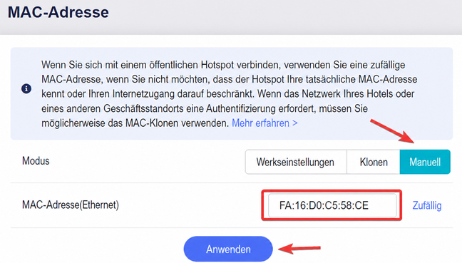
Task: Open the Mehr erfahren link
Action: click(265, 123)
